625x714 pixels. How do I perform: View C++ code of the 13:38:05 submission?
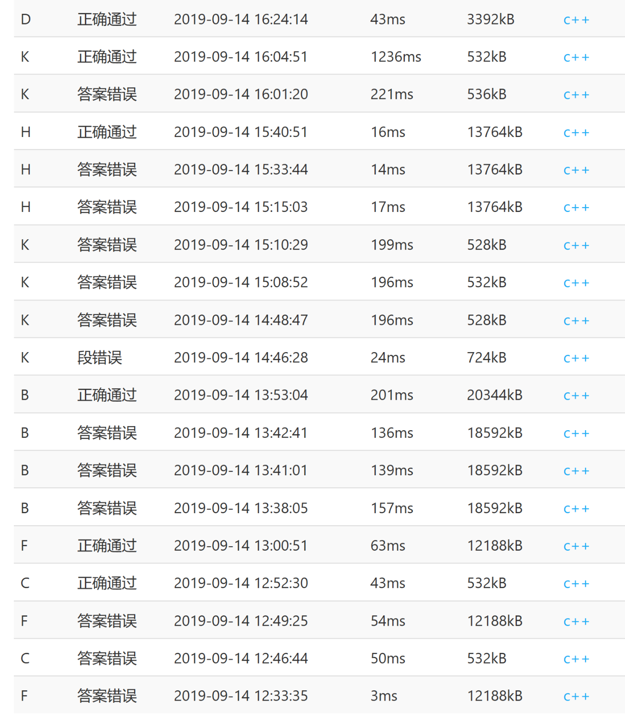[x=576, y=509]
